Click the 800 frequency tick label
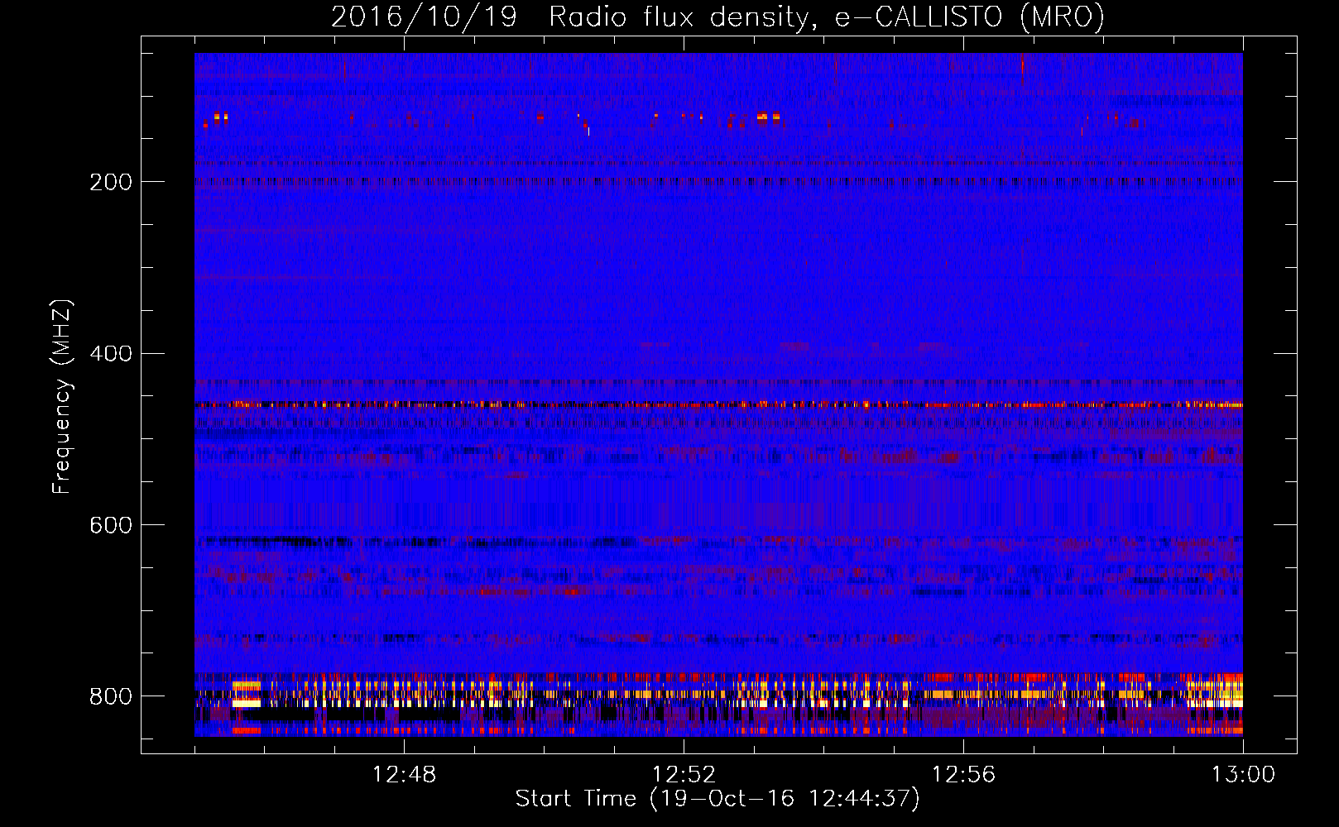Viewport: 1339px width, 827px height. coord(111,697)
